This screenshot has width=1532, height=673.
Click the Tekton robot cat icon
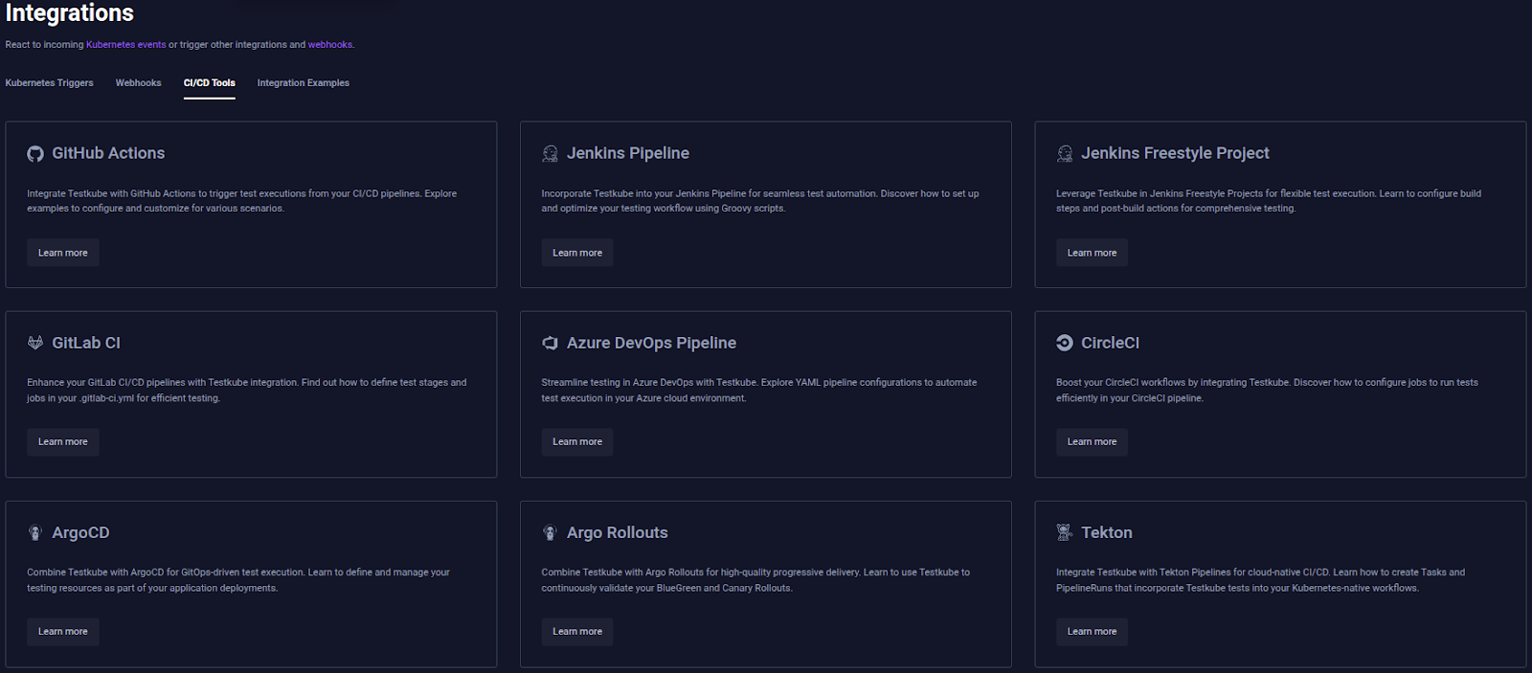(x=1065, y=532)
